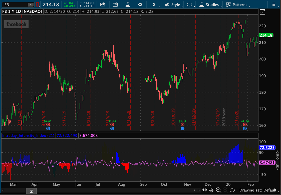Click the earnings phone icon under $2.56
Screen dimensions: 281x195
(245, 124)
